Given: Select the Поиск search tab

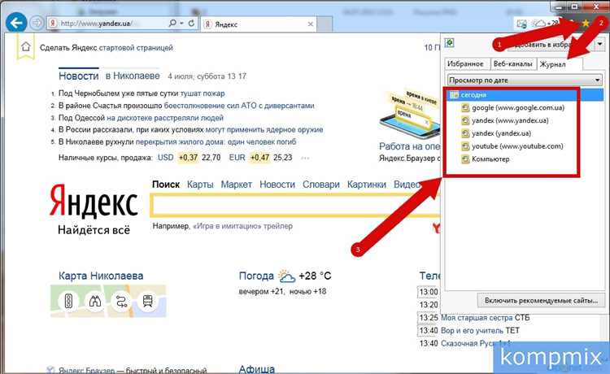Looking at the screenshot, I should [166, 185].
